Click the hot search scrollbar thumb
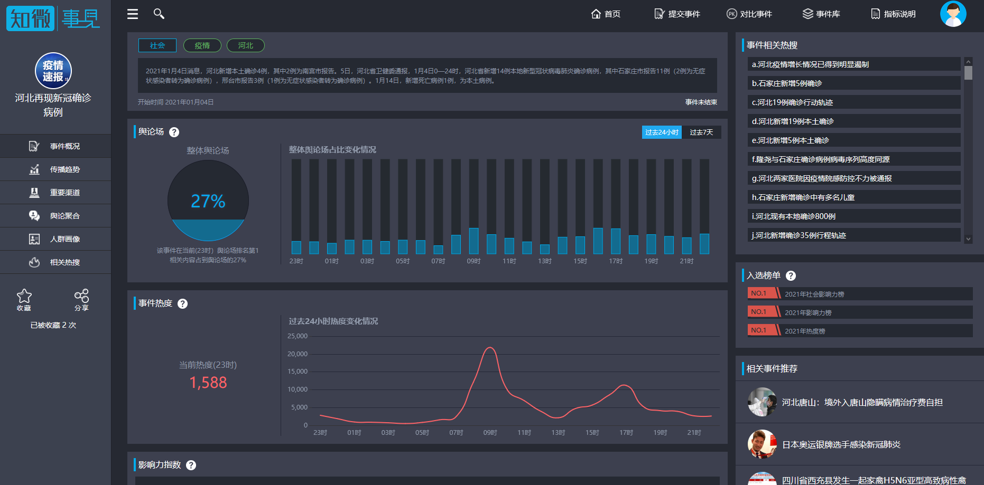The height and width of the screenshot is (485, 984). [x=968, y=73]
